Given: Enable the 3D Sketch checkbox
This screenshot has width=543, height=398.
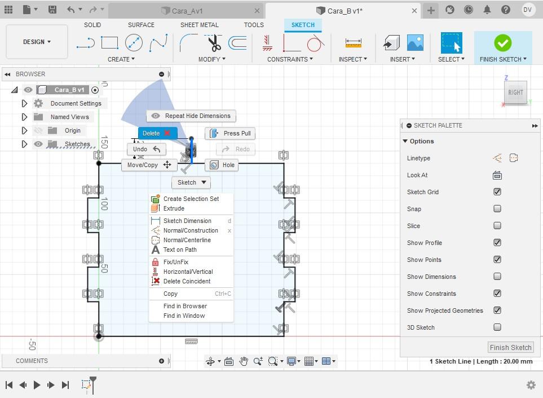Looking at the screenshot, I should (497, 327).
